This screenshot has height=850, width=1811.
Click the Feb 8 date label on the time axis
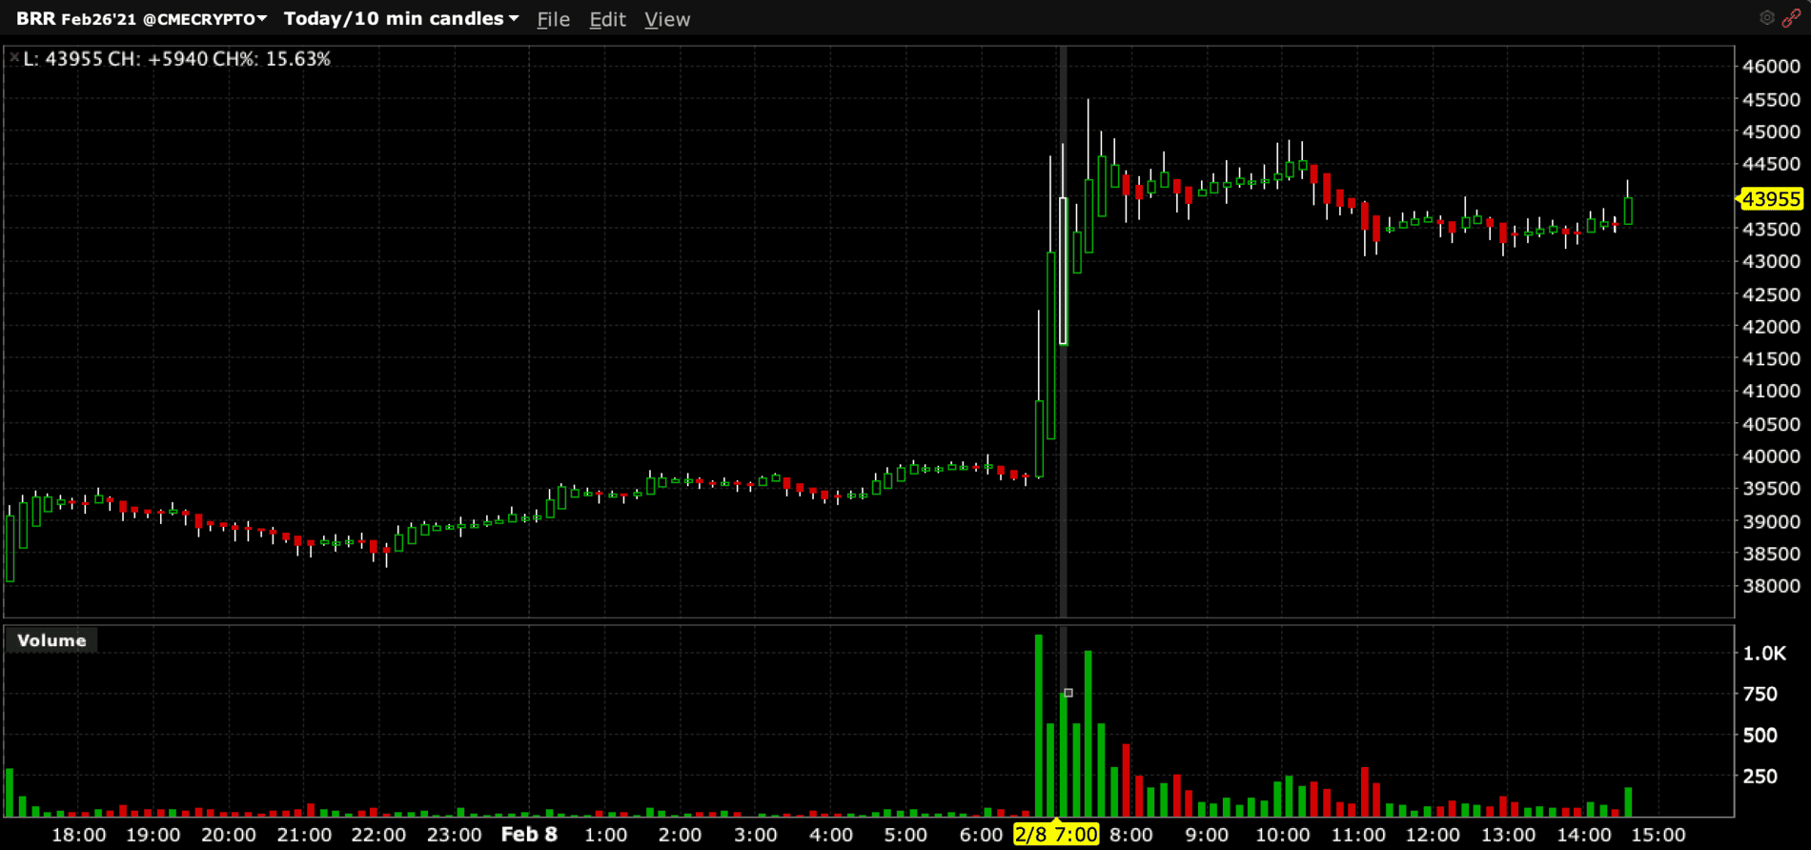(x=529, y=835)
